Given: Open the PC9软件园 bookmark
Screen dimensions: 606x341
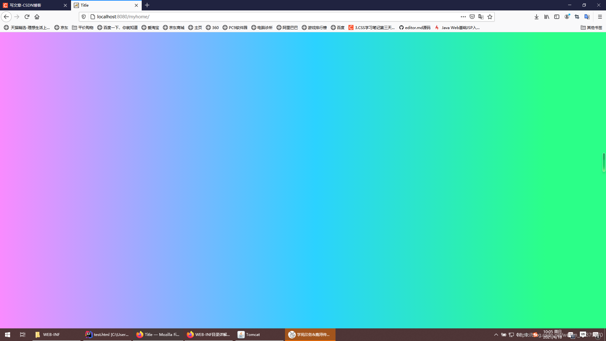Looking at the screenshot, I should point(235,28).
